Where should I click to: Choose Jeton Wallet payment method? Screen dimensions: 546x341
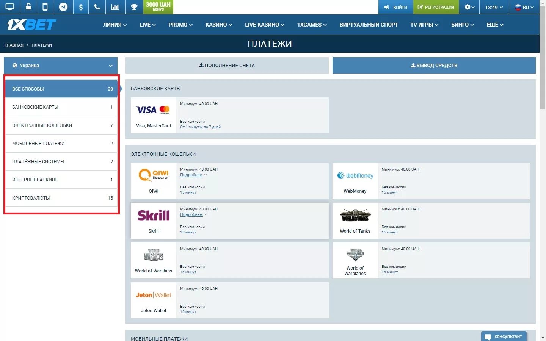point(229,300)
